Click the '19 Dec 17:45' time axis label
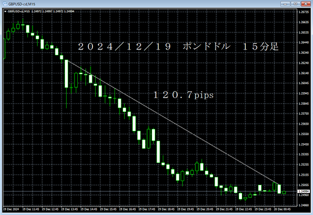 [147, 209]
